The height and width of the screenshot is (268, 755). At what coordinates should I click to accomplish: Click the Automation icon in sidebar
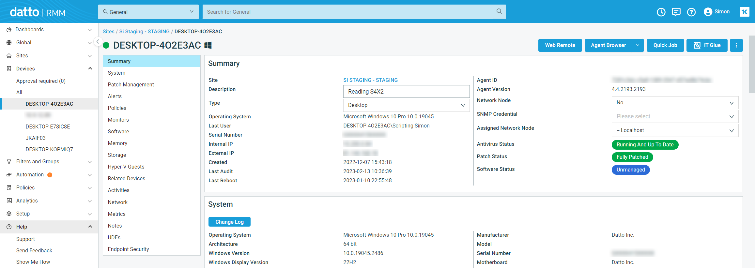pos(9,175)
